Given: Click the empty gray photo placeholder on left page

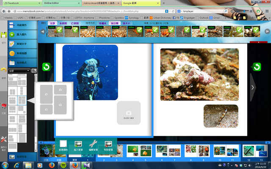Looking at the screenshot, I should tap(129, 113).
